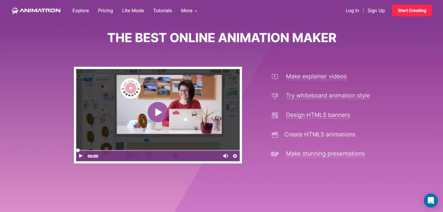Image resolution: width=443 pixels, height=212 pixels.
Task: Click the Sign Up link
Action: pos(376,10)
